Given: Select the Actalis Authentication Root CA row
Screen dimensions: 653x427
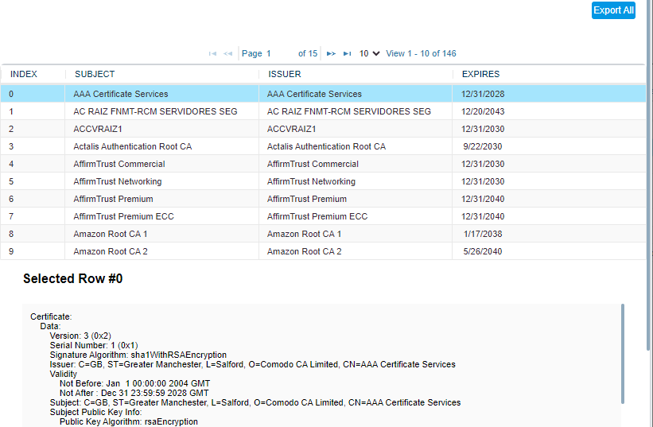Looking at the screenshot, I should tap(132, 146).
